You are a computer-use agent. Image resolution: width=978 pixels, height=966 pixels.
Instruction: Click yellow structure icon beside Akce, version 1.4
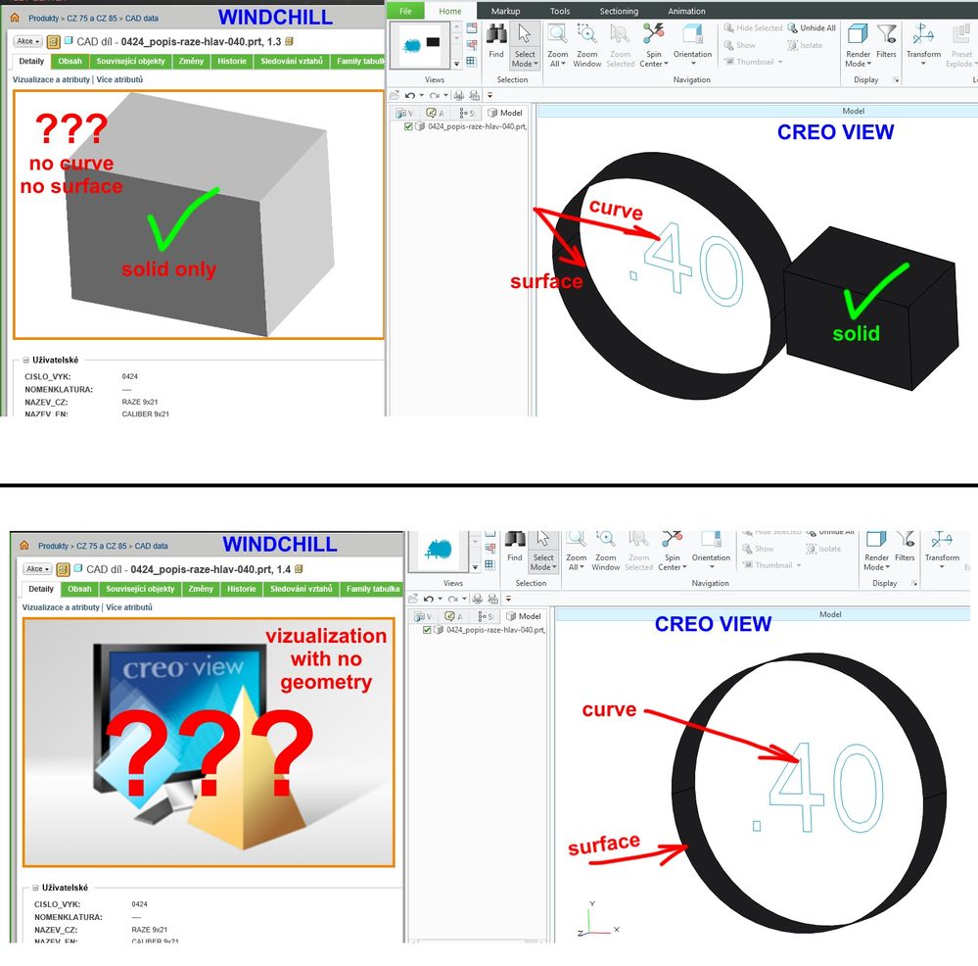(63, 569)
